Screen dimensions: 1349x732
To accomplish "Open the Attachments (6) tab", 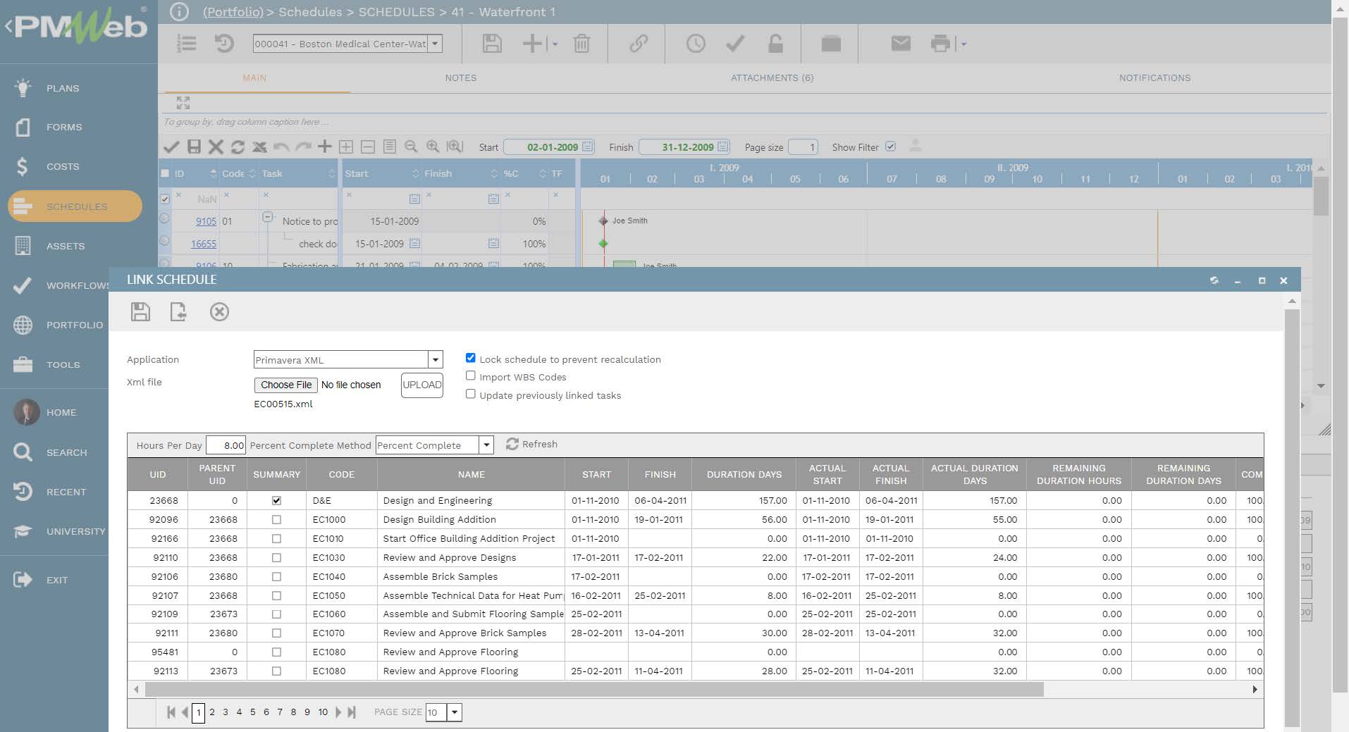I will coord(772,78).
